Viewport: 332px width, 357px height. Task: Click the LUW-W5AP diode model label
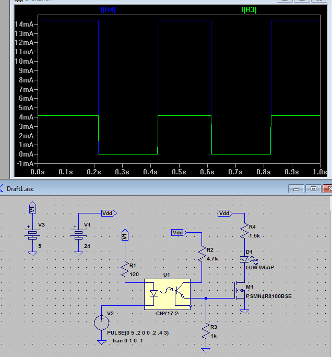[260, 268]
